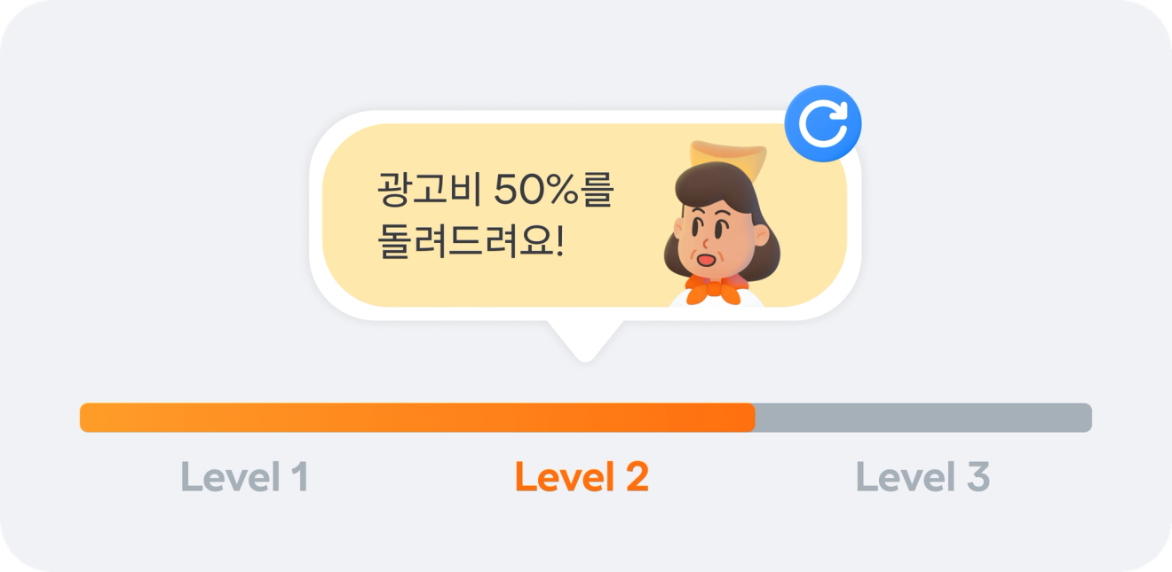This screenshot has width=1172, height=572.
Task: Click the '광고비 50%를' text line
Action: tap(495, 190)
